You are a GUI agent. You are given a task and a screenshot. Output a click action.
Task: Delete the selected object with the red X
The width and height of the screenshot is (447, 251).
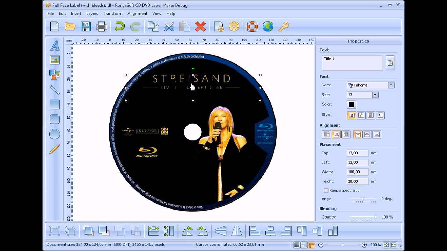tap(200, 26)
